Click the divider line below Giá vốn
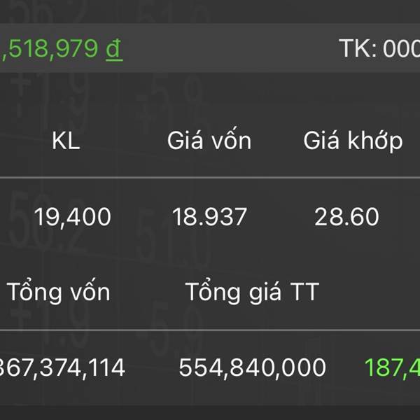The height and width of the screenshot is (420, 420). (210, 177)
